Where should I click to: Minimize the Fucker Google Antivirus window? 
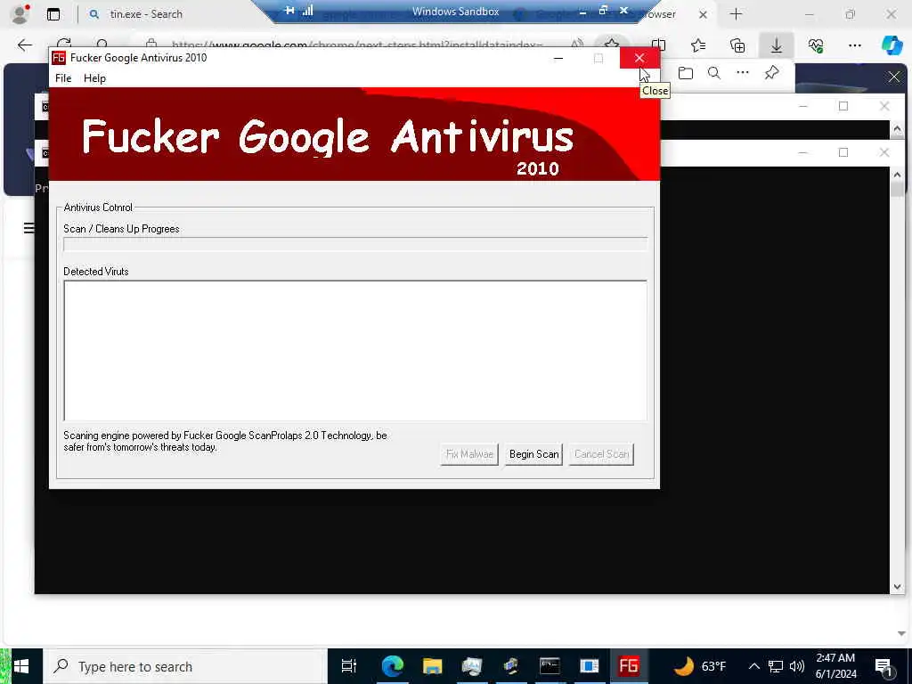coord(558,58)
